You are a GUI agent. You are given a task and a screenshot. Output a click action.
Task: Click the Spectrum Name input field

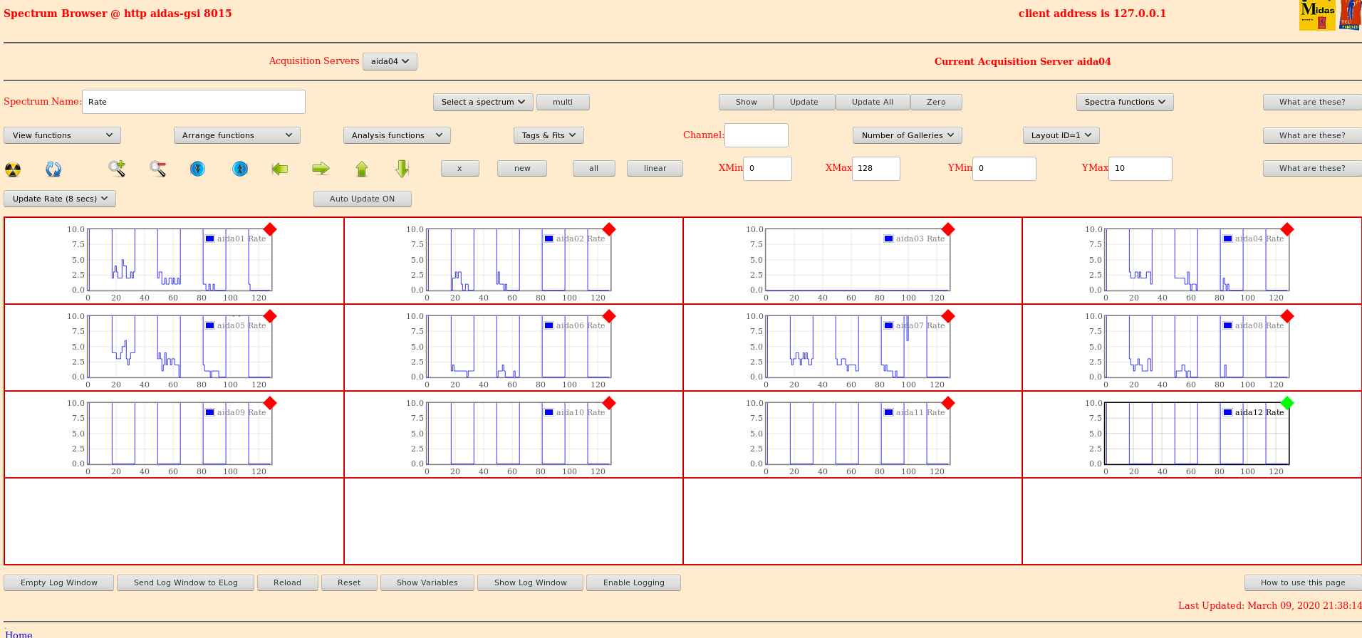coord(194,102)
